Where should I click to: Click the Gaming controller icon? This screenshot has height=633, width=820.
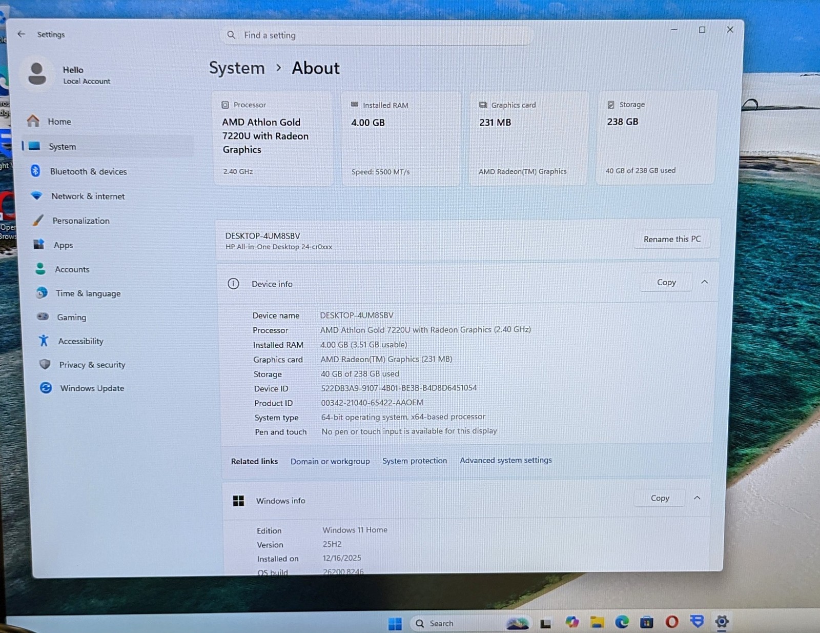pyautogui.click(x=43, y=316)
